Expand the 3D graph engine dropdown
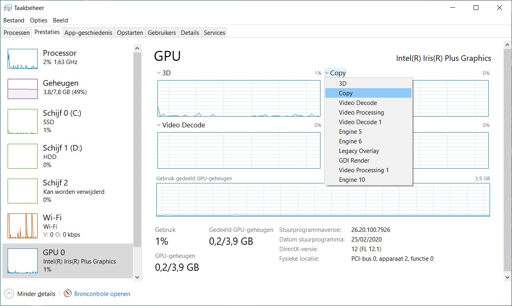 tap(159, 73)
